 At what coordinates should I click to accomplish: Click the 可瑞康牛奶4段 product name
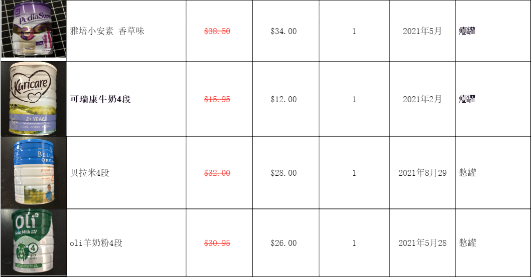(100, 99)
